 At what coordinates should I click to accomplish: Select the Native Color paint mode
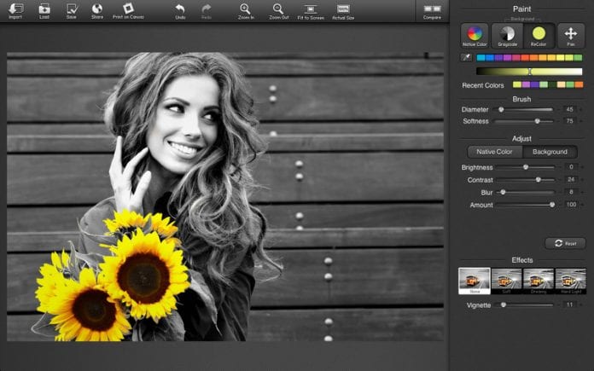(475, 35)
